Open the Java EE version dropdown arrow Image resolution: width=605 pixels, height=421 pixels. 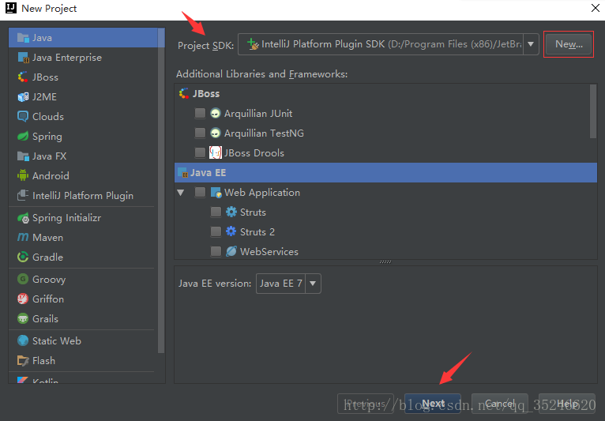click(313, 284)
